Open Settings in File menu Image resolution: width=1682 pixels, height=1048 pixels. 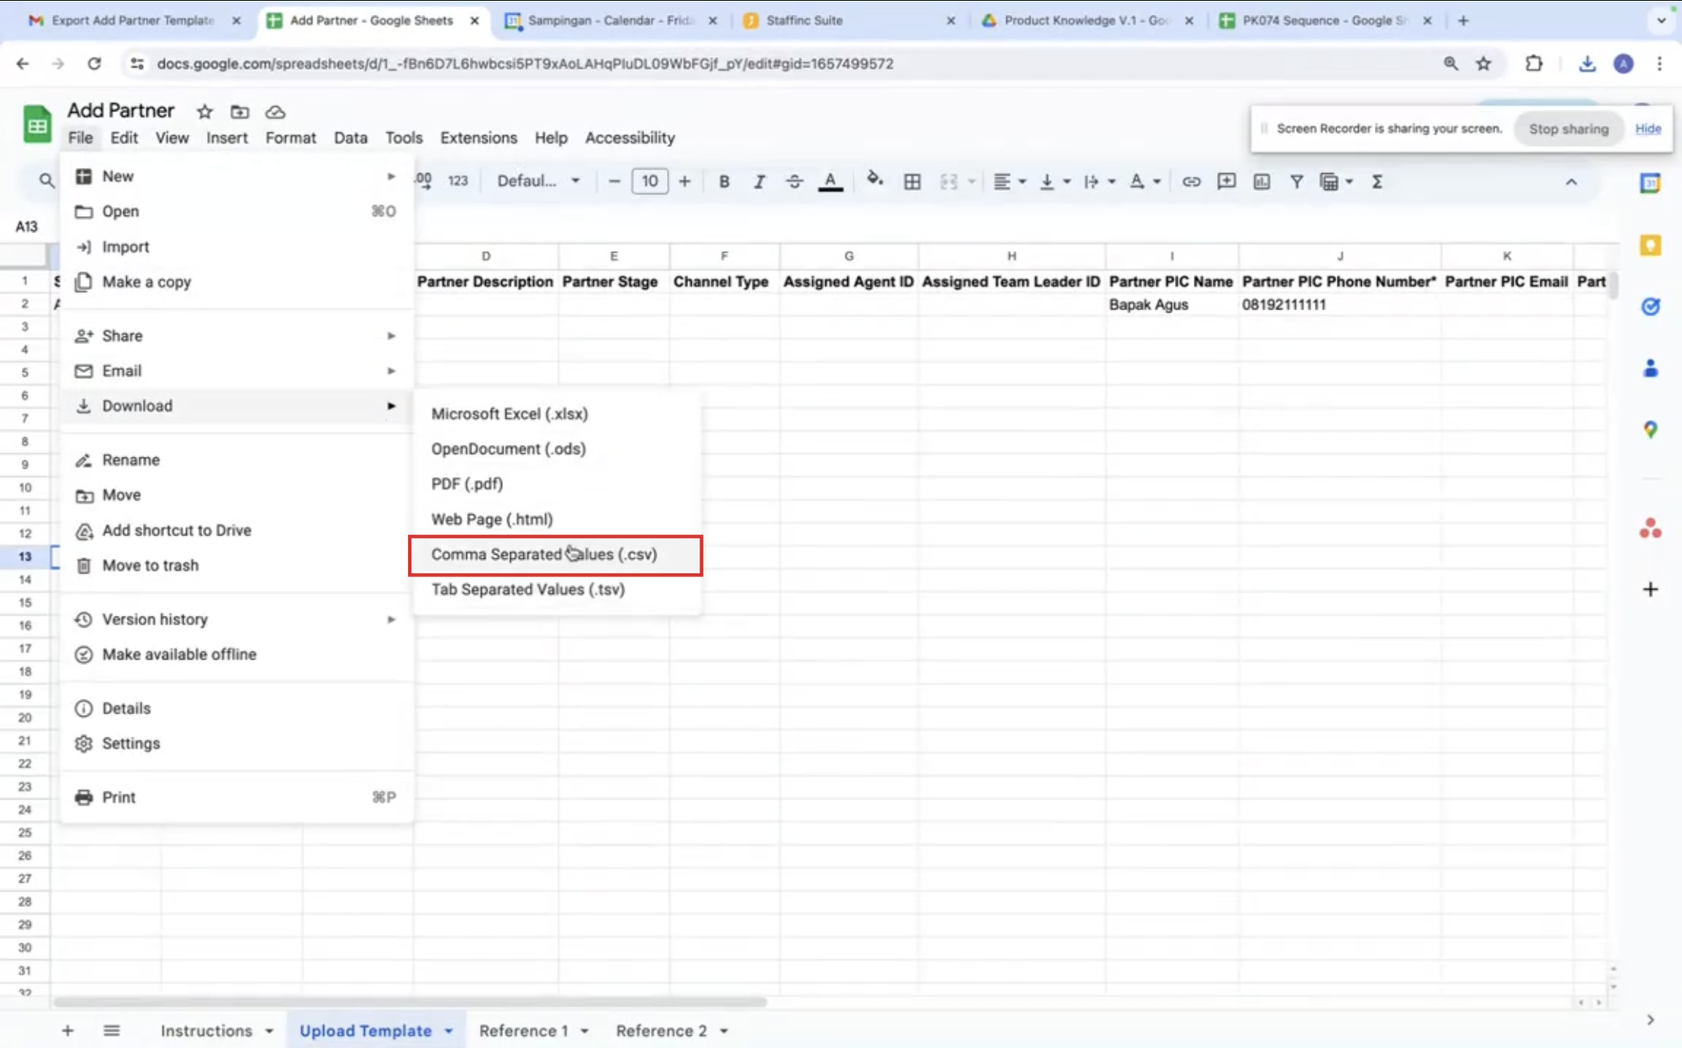pos(236,744)
